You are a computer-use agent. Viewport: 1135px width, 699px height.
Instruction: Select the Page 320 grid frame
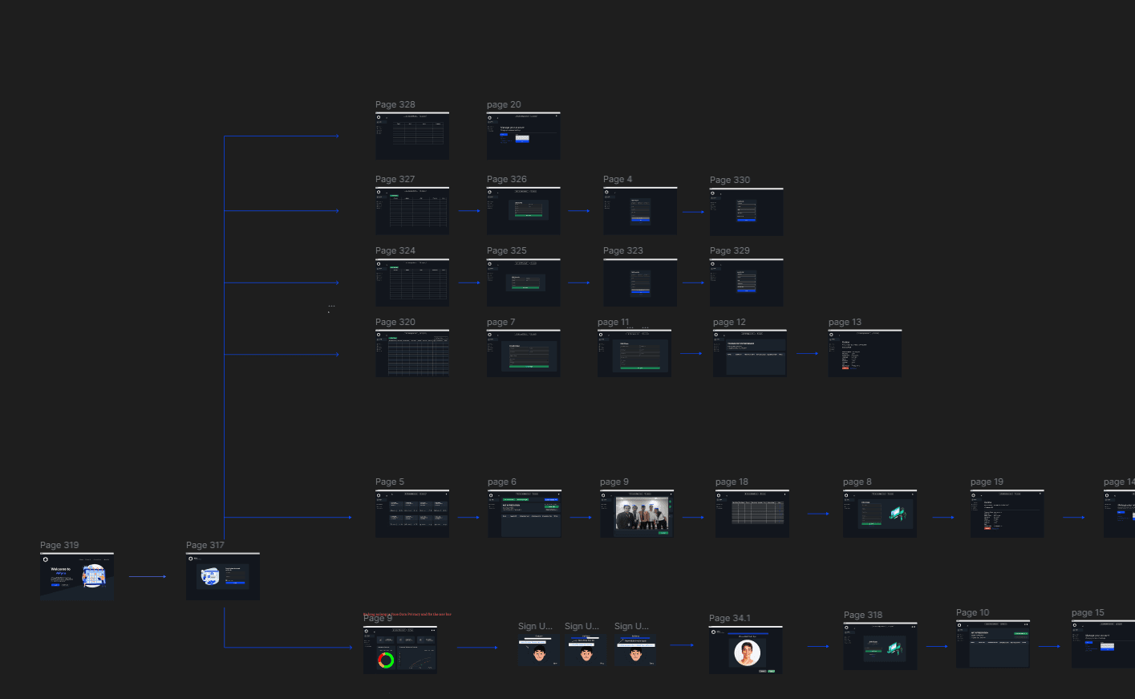(x=412, y=354)
